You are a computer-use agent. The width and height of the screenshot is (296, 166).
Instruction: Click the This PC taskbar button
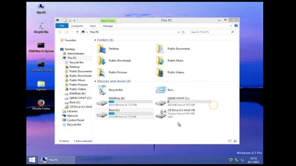(x=57, y=160)
